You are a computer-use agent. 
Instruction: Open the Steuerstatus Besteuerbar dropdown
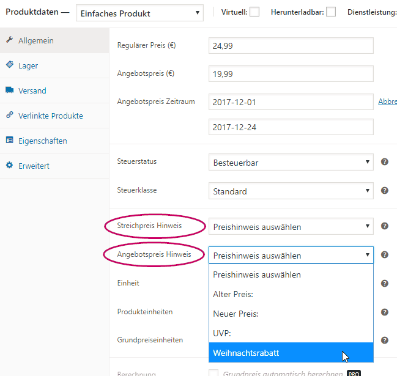click(x=291, y=162)
